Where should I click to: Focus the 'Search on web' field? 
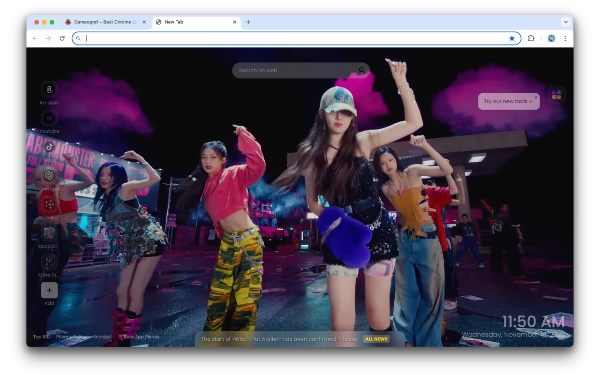click(x=301, y=70)
